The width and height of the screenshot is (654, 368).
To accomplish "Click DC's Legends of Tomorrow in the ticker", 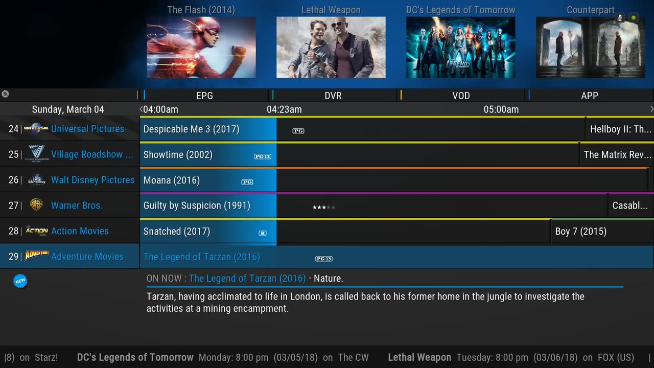I will [135, 357].
